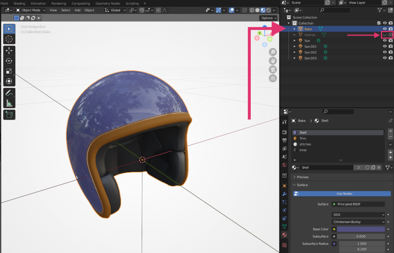This screenshot has width=394, height=253.
Task: Activate the combined Transform tool
Action: (9, 81)
